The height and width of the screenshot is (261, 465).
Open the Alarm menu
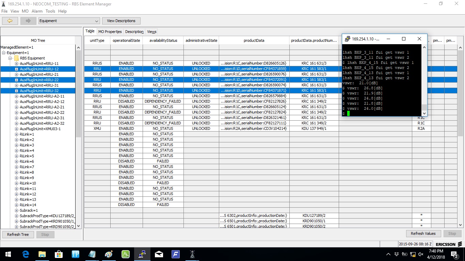[x=37, y=11]
